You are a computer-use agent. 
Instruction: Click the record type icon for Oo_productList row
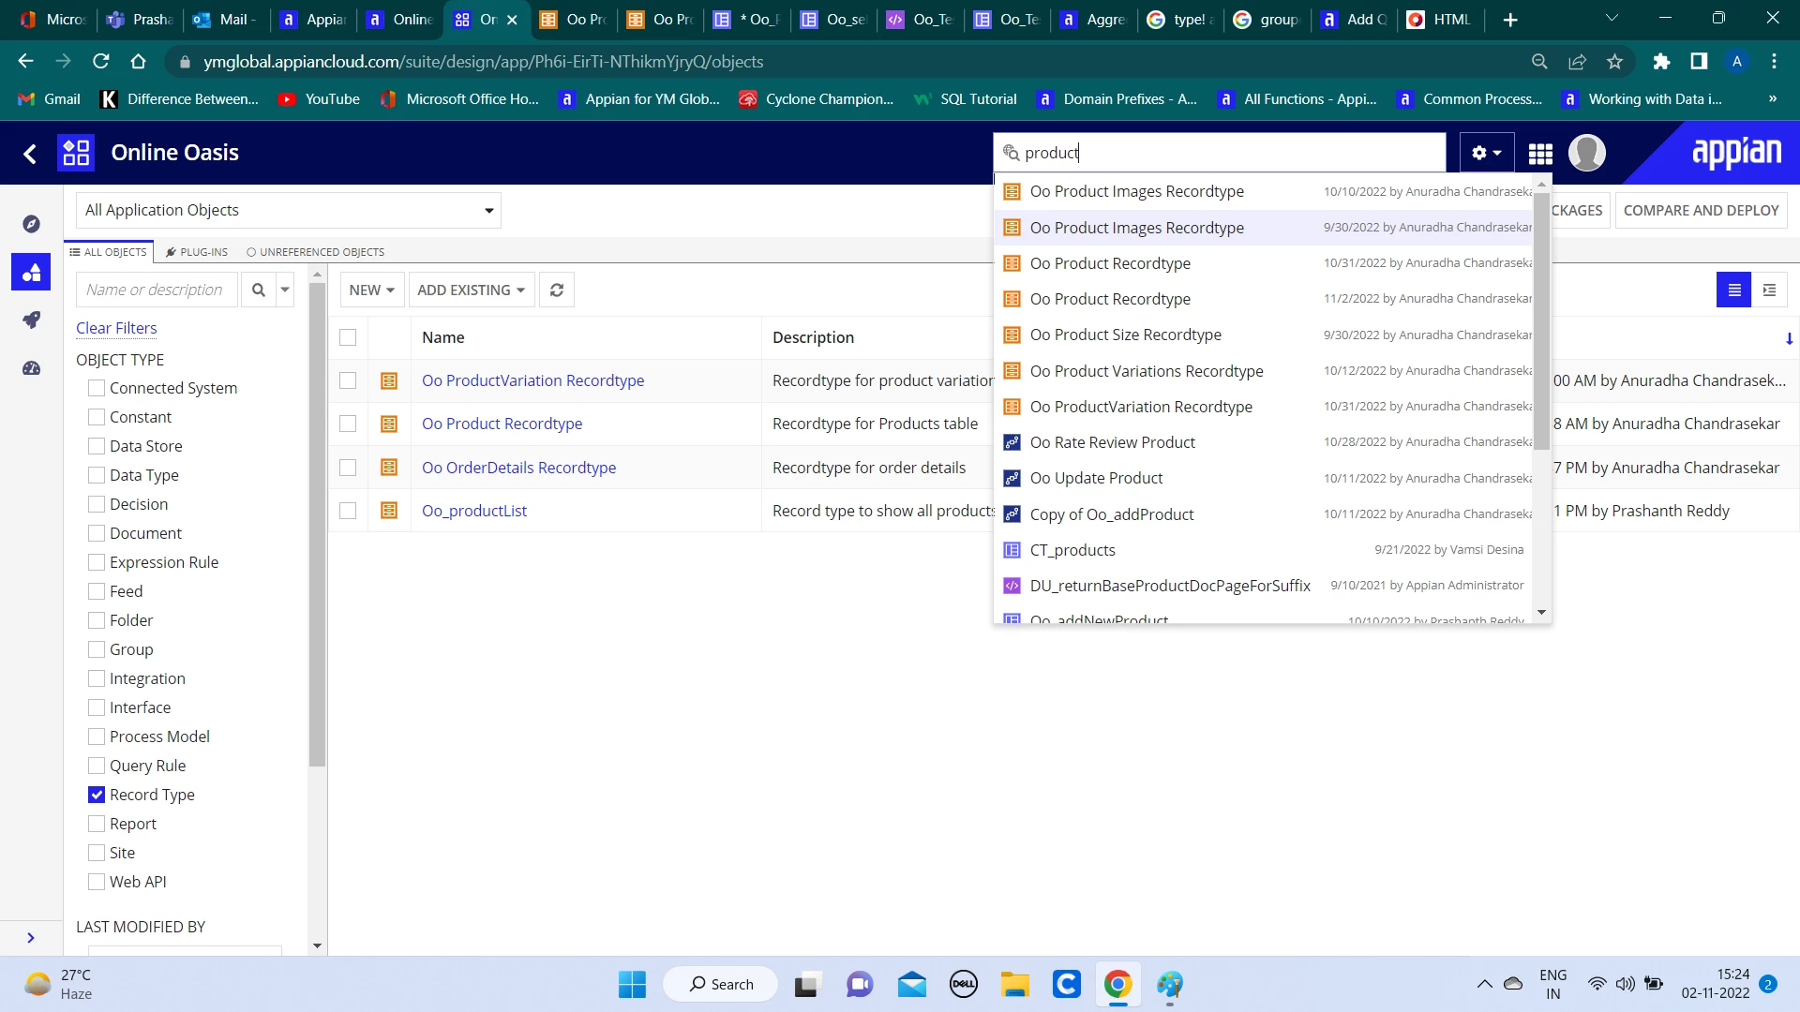[389, 511]
